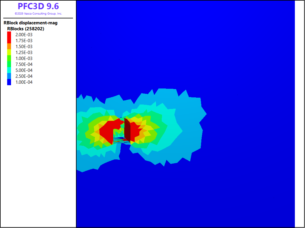305x228 pixels.
Task: Select the cyan legend color swatch
Action: tap(9, 70)
